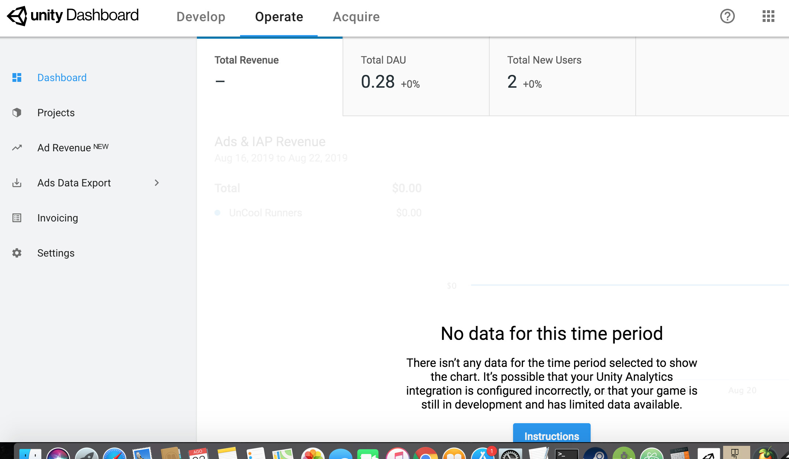
Task: Switch to the Develop tab
Action: point(201,17)
